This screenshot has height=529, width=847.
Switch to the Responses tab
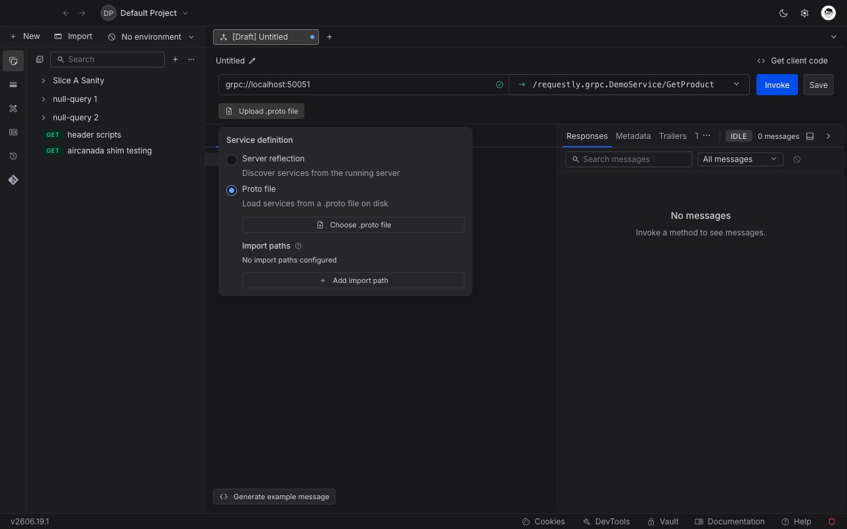pos(587,136)
